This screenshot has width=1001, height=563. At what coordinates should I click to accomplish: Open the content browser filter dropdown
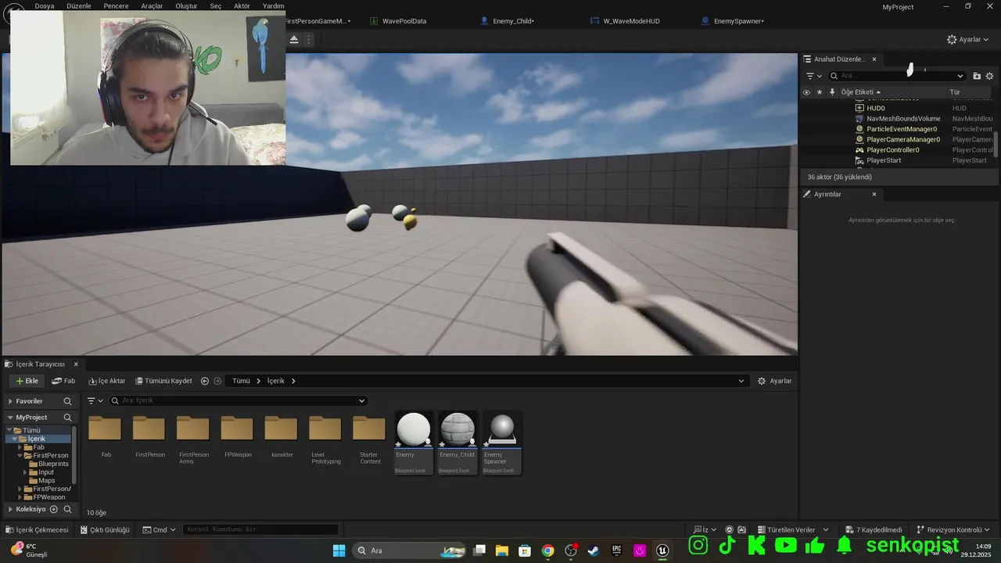tap(95, 400)
